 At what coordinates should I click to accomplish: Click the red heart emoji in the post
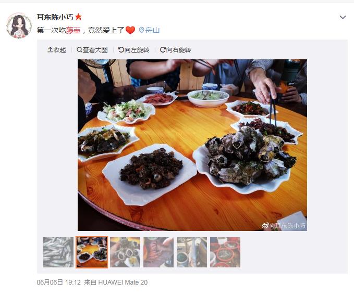[130, 30]
